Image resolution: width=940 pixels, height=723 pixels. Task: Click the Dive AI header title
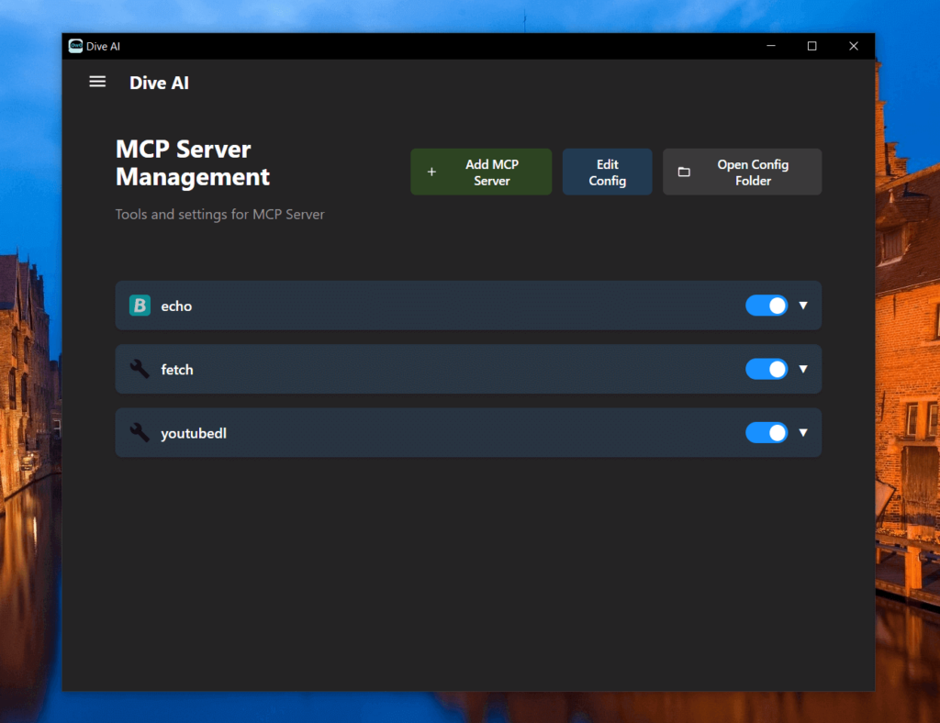tap(159, 83)
